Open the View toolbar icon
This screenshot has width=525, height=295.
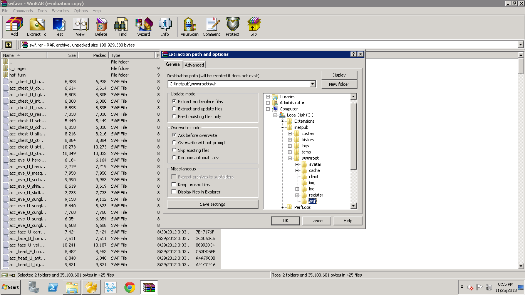(x=80, y=27)
